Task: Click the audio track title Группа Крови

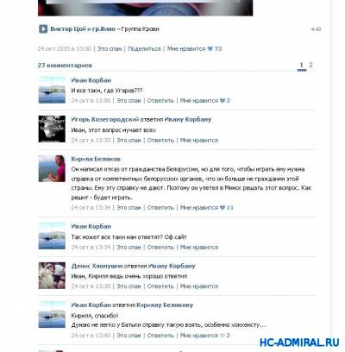Action: [x=140, y=29]
